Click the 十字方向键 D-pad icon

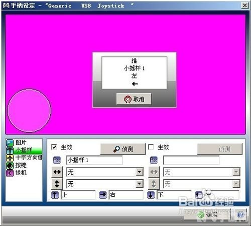tap(10, 158)
